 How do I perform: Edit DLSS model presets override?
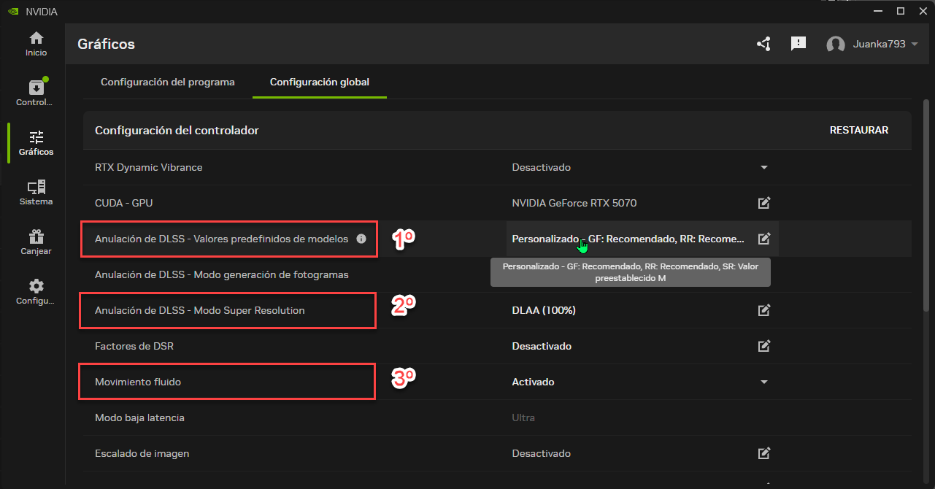[x=764, y=239]
